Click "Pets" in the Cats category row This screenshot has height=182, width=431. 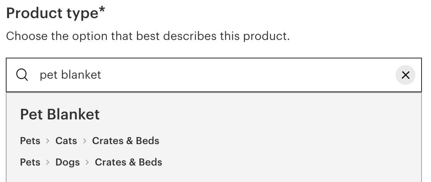tap(30, 141)
